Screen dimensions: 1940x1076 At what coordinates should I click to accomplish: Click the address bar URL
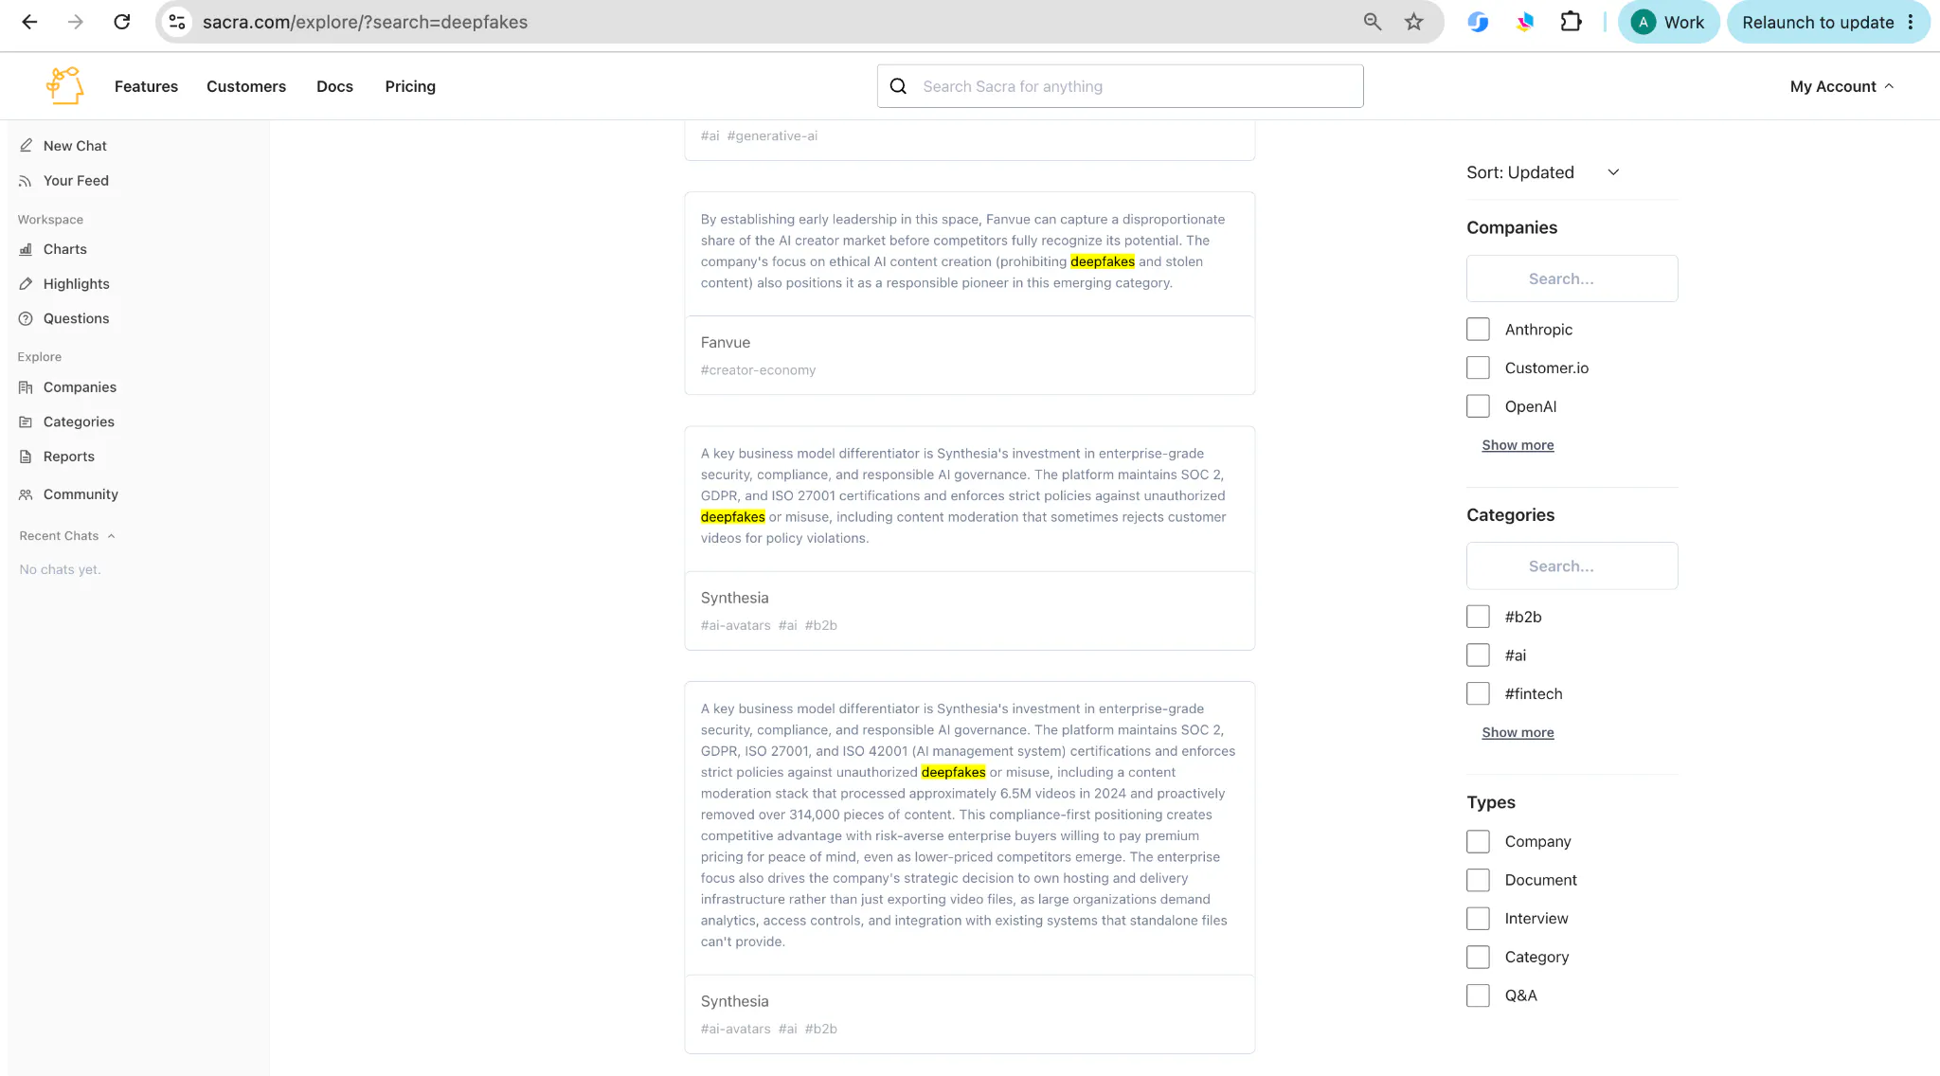(x=365, y=22)
